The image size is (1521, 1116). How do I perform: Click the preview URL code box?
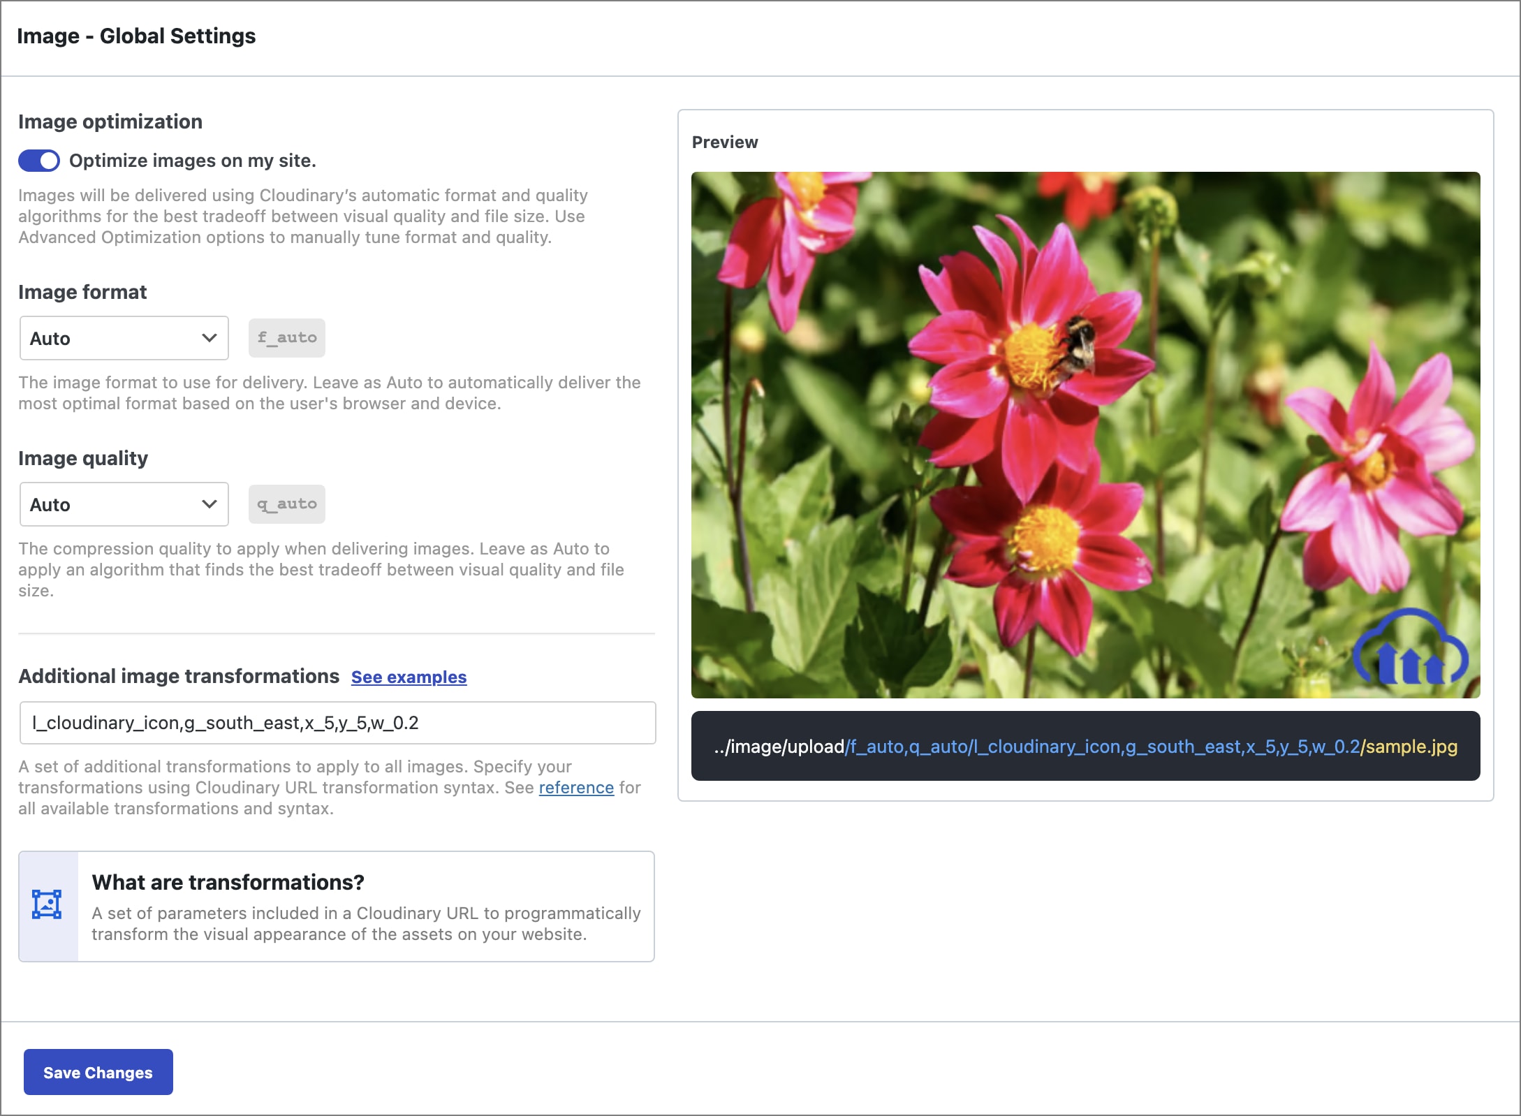coord(1086,746)
